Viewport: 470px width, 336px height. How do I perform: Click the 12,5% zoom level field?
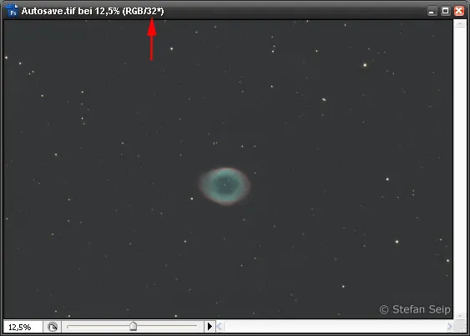(23, 327)
